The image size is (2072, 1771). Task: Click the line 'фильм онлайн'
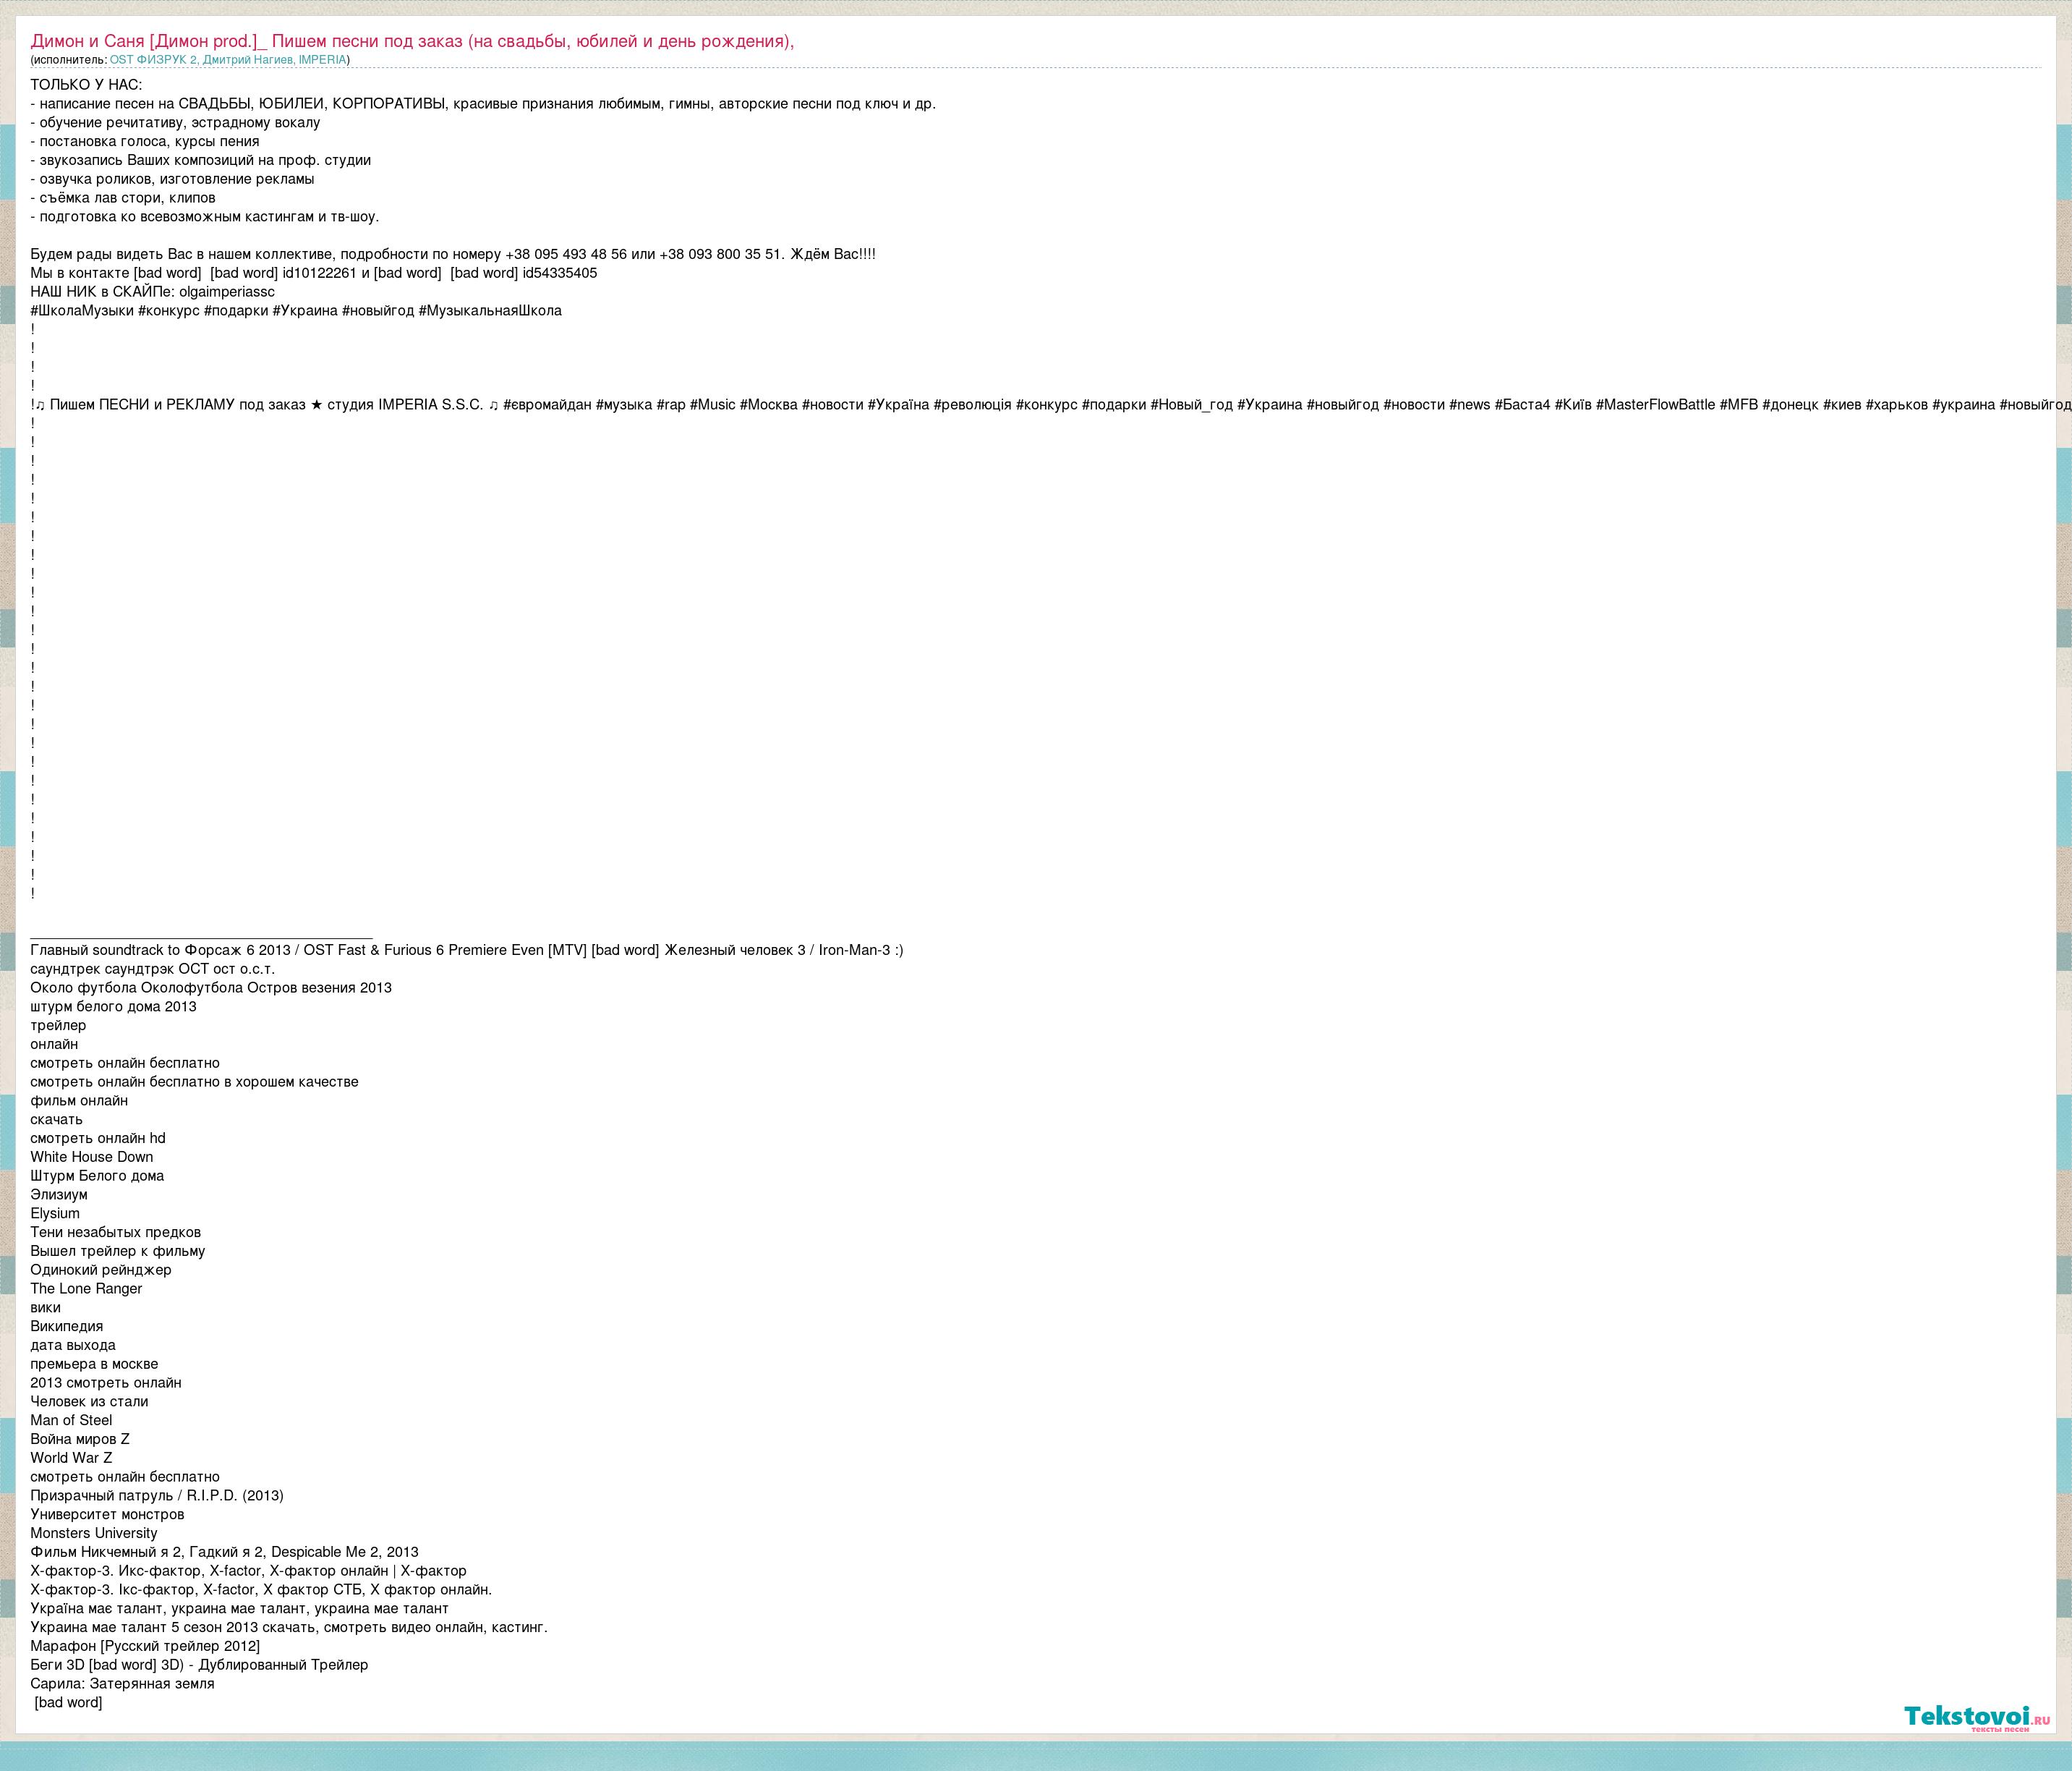[x=79, y=1102]
